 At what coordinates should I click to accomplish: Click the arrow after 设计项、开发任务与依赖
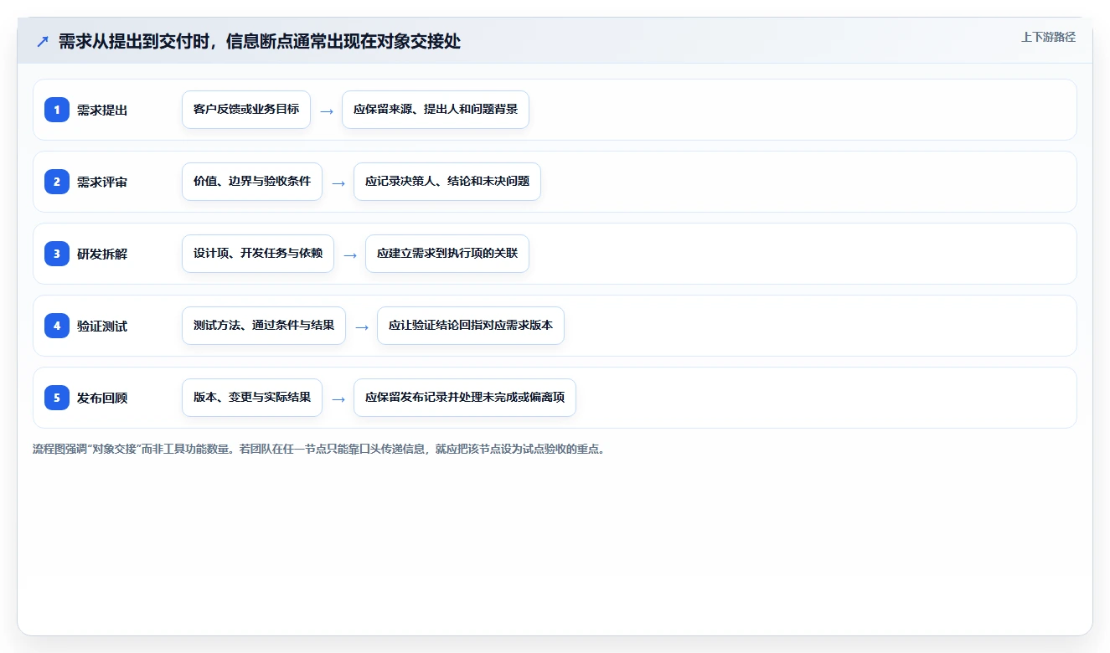(350, 255)
